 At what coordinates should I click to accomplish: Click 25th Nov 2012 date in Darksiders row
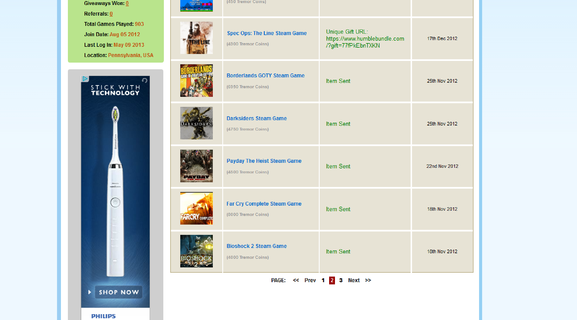pyautogui.click(x=442, y=124)
